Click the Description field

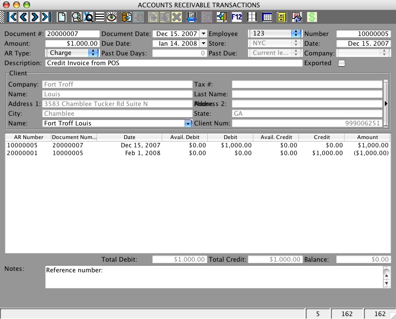click(x=174, y=63)
